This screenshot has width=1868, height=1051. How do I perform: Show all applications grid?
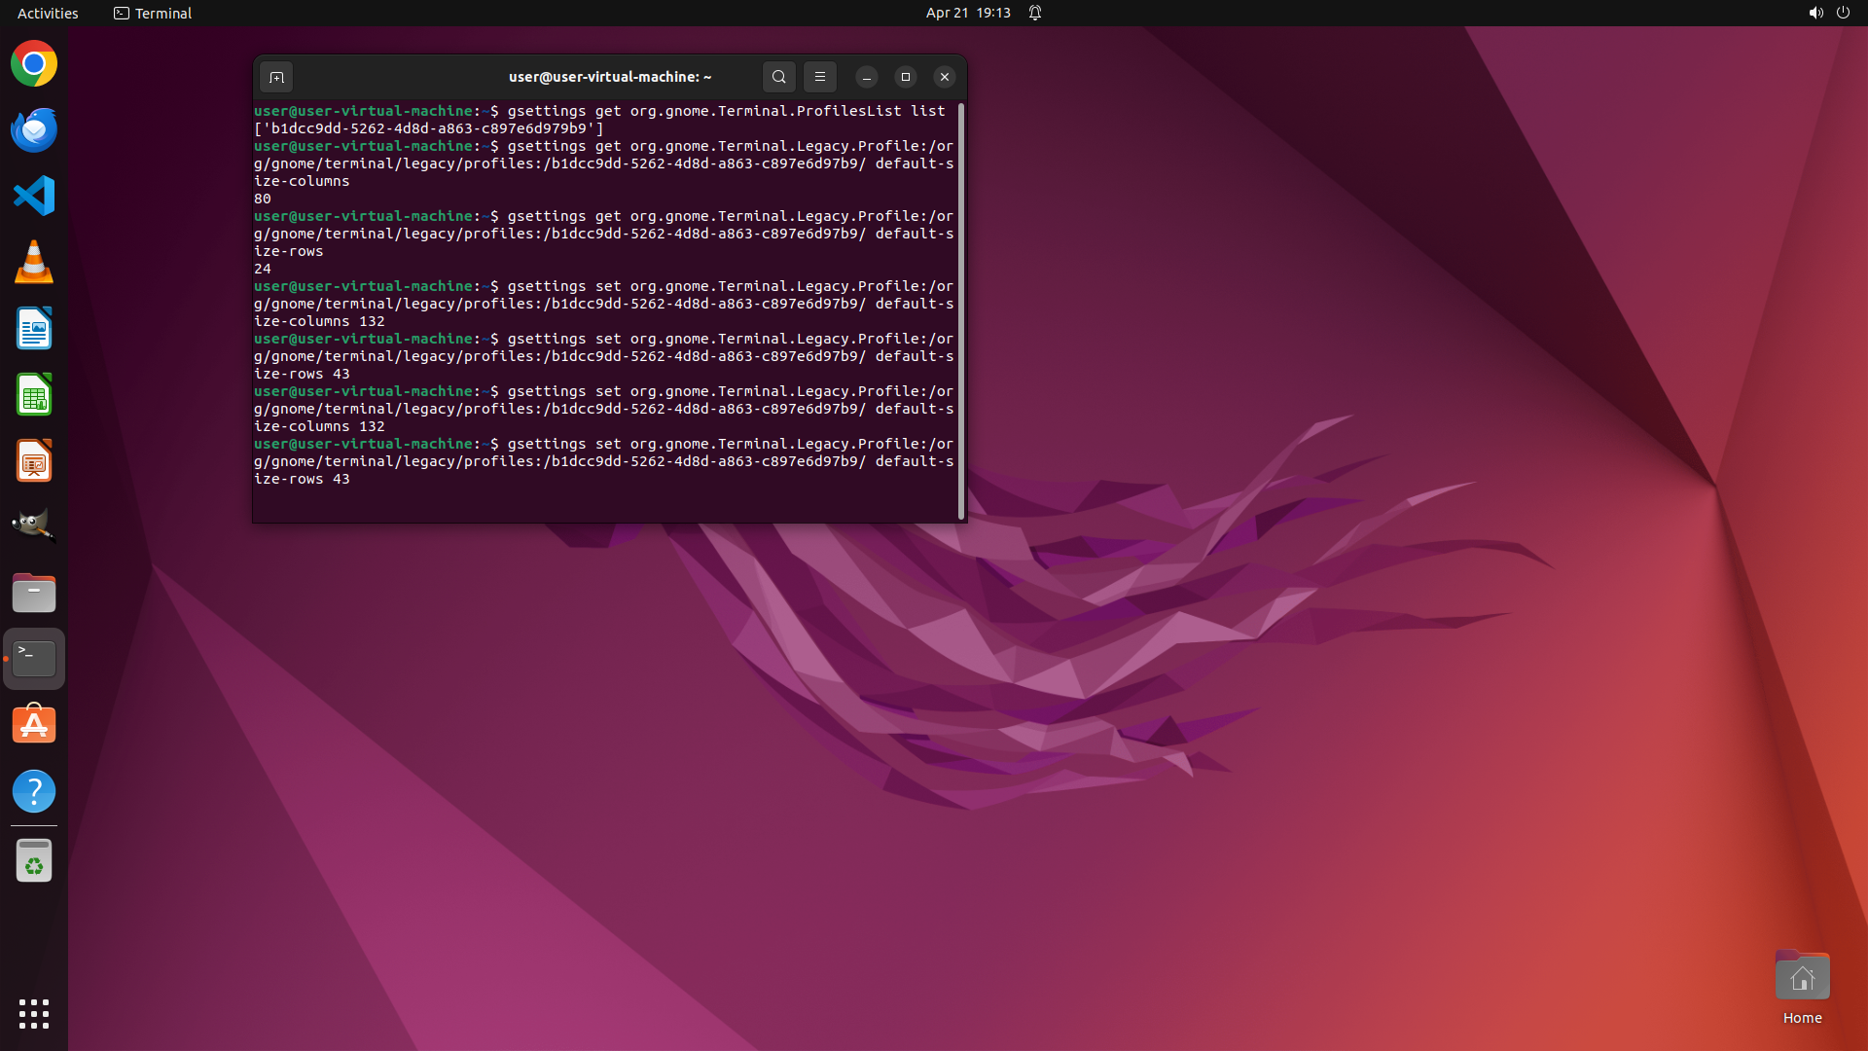pos(34,1013)
